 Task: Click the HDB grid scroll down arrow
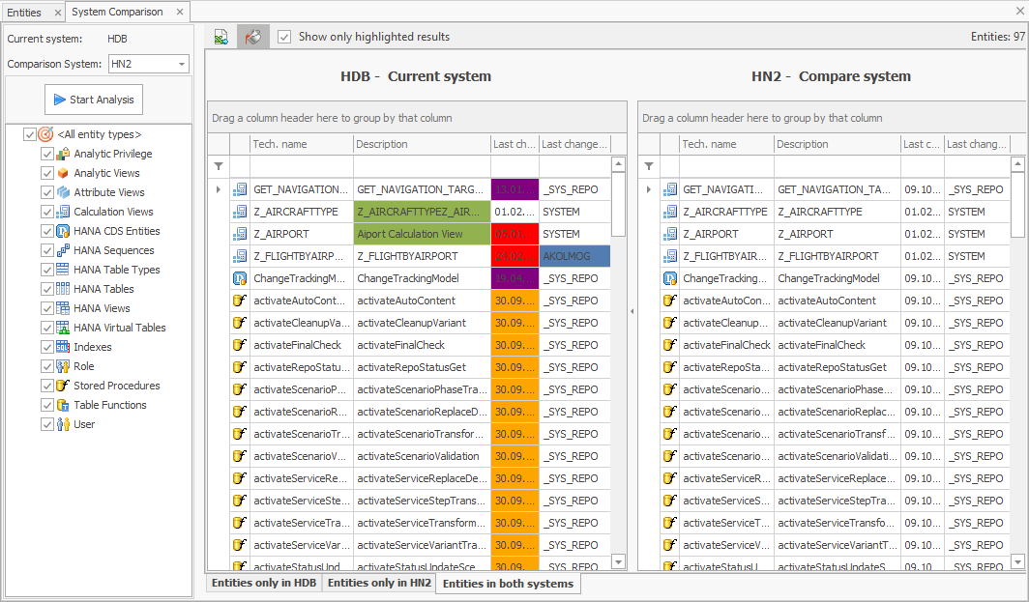(619, 562)
